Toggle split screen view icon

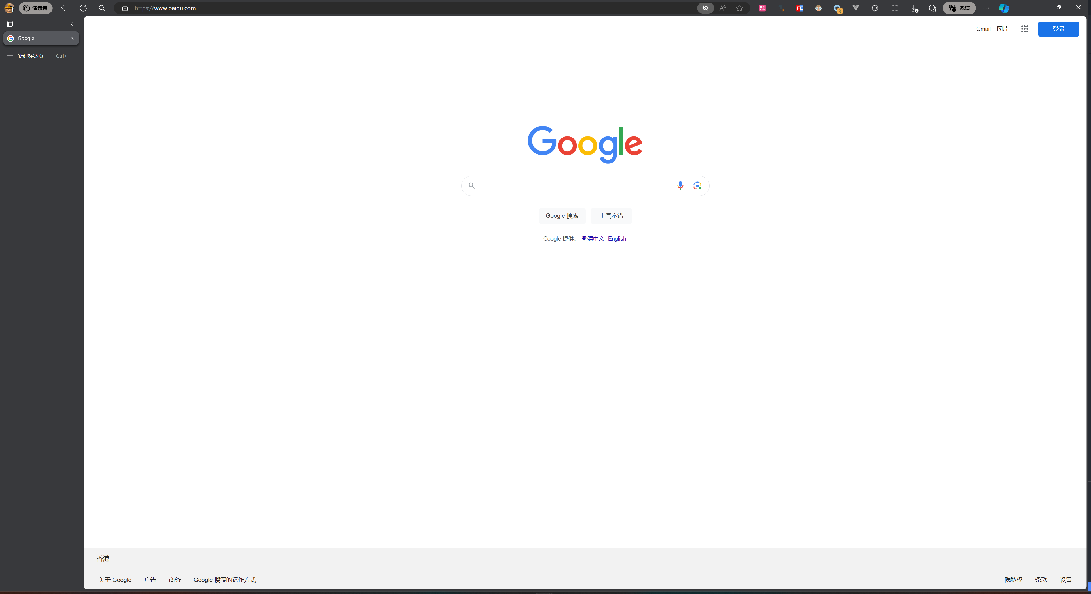point(895,8)
